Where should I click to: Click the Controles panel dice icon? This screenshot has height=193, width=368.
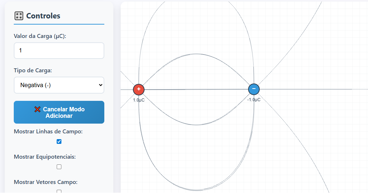pyautogui.click(x=19, y=16)
